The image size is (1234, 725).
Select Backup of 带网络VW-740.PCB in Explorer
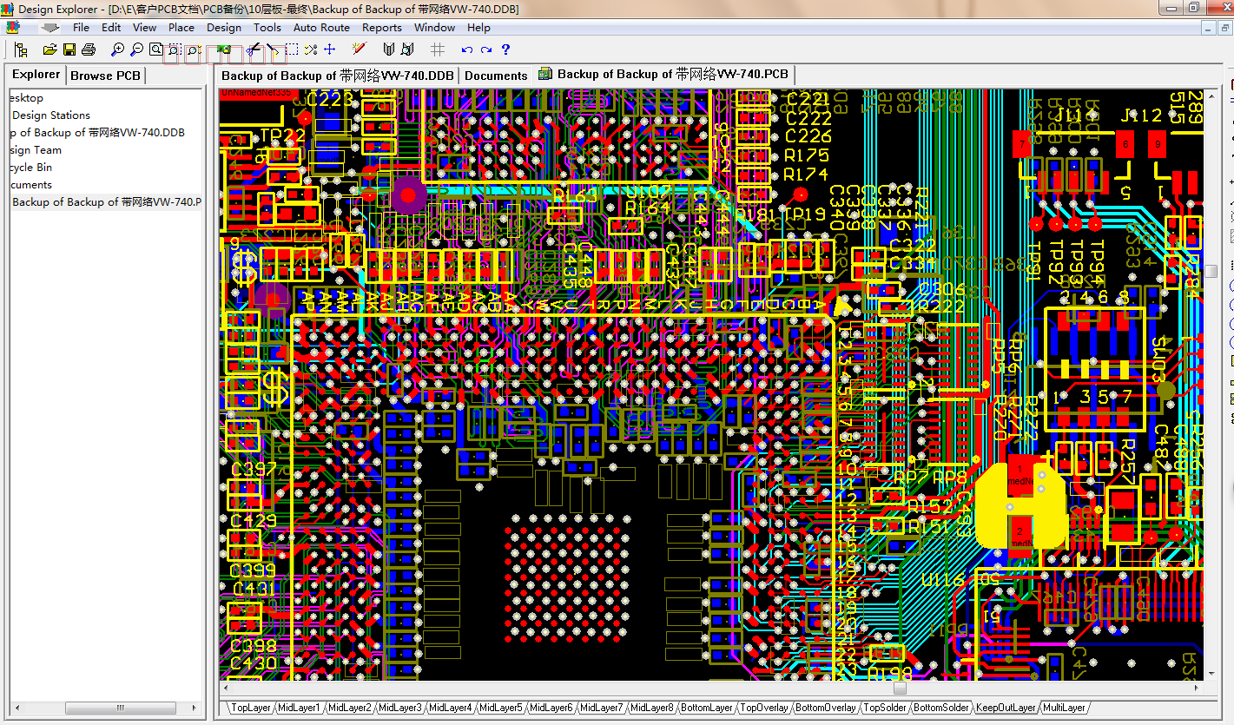104,201
